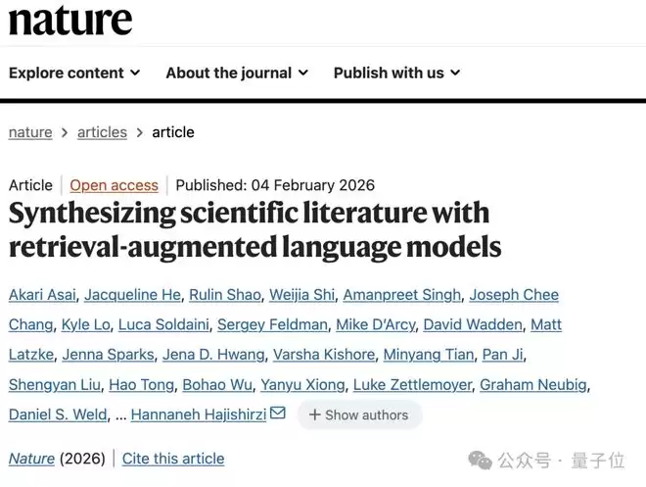646x487 pixels.
Task: Open the Cite this article link
Action: click(x=173, y=459)
